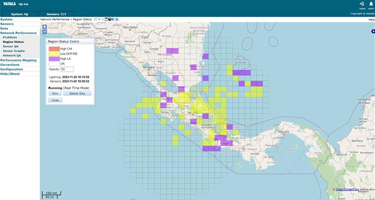The width and height of the screenshot is (375, 200).
Task: Click the crossed tools icon in breadcrumb toolbar
Action: point(116,19)
